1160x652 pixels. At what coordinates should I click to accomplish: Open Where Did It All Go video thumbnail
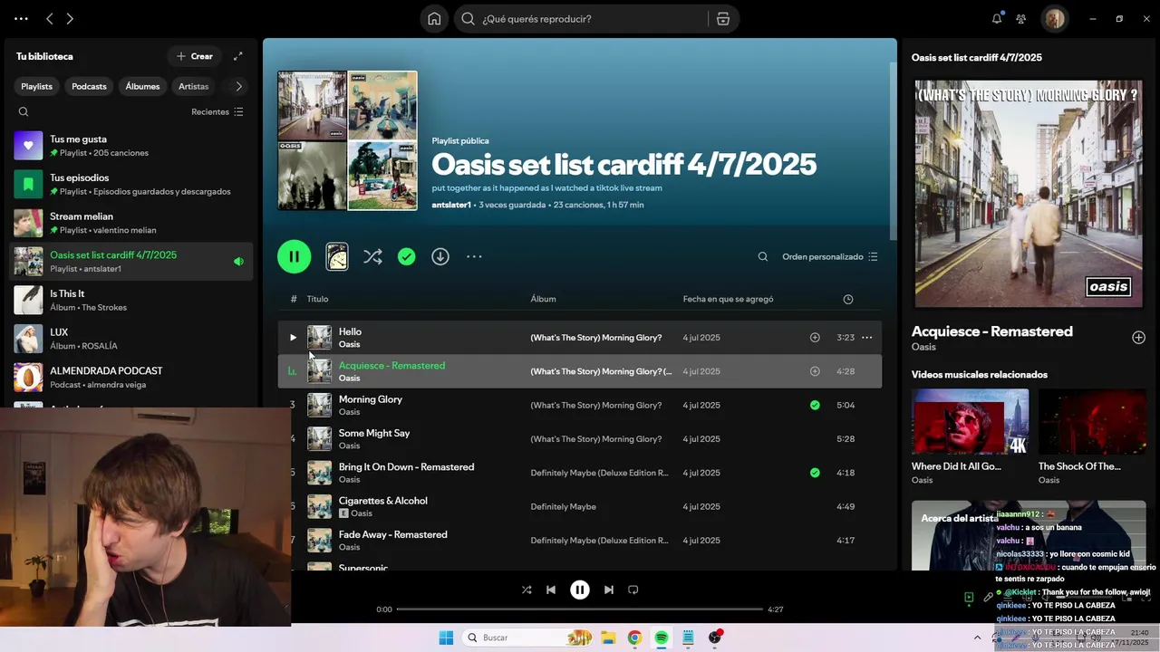click(970, 422)
